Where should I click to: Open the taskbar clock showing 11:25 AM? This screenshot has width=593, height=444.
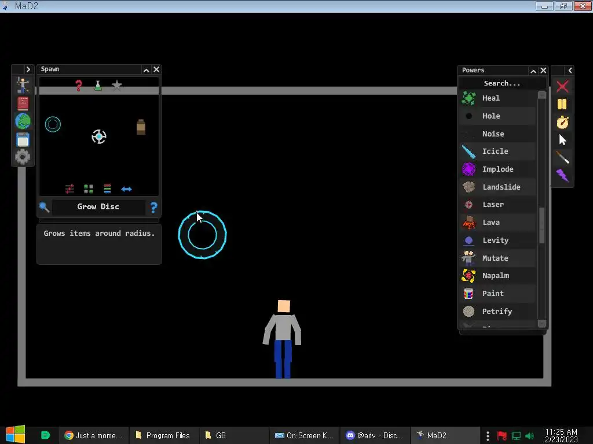tap(561, 435)
